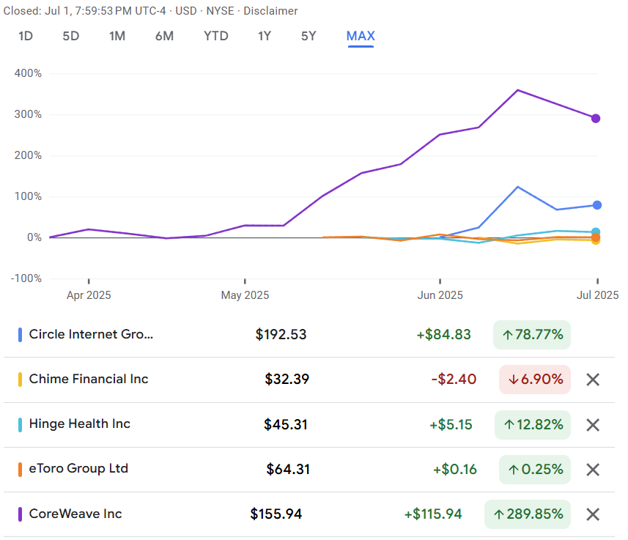The image size is (628, 540).
Task: Switch to the 6M range tab
Action: (165, 36)
